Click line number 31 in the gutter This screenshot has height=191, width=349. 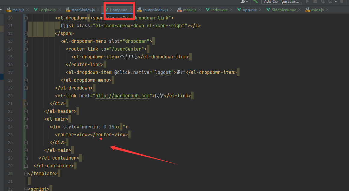point(10,181)
